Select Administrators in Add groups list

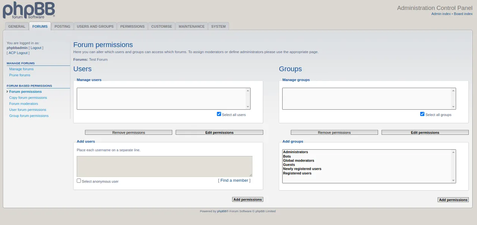click(x=367, y=152)
